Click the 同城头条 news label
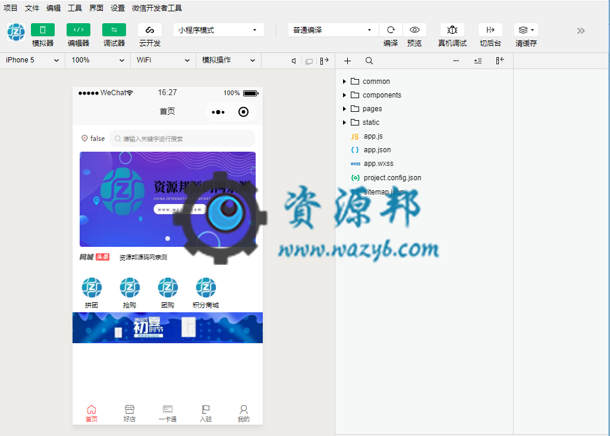This screenshot has height=436, width=610. (95, 257)
